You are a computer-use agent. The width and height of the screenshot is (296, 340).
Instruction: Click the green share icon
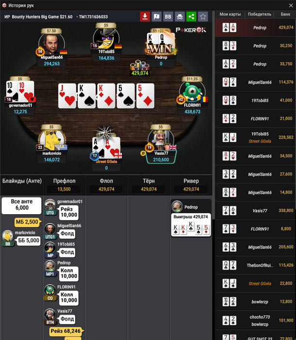(x=191, y=17)
